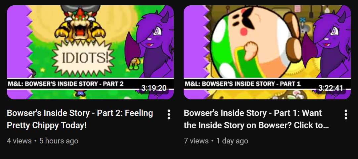
Task: Click the '5 hours ago' upload time
Action: coord(59,141)
